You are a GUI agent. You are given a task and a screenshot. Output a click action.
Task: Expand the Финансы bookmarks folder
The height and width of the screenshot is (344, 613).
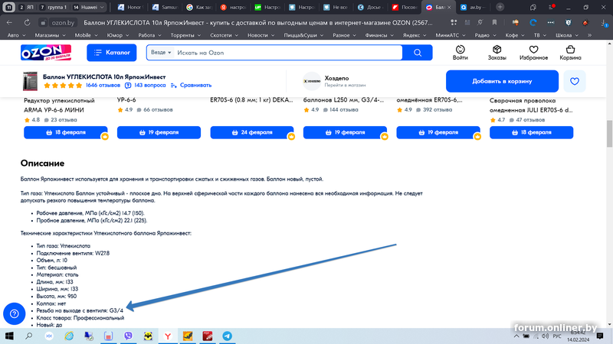pos(379,35)
